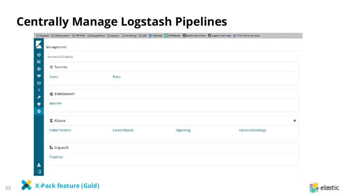Click the Management page title

tap(56, 47)
